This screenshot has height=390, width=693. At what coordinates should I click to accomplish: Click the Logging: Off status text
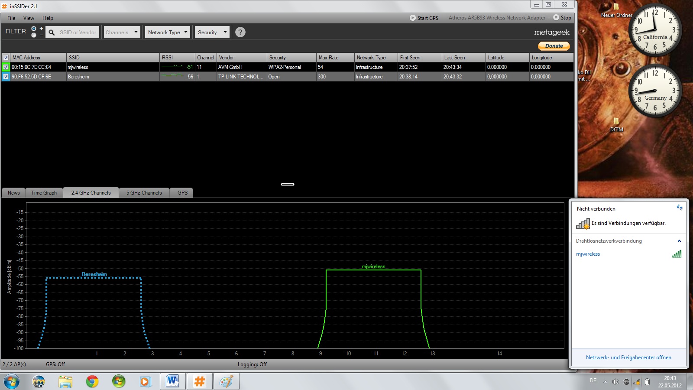click(252, 364)
